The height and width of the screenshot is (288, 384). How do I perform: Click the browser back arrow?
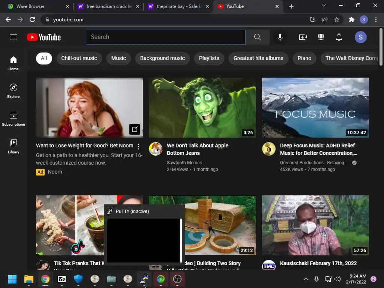[x=8, y=19]
